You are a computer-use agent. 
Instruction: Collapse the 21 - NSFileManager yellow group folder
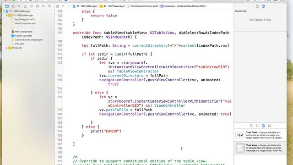7,15
